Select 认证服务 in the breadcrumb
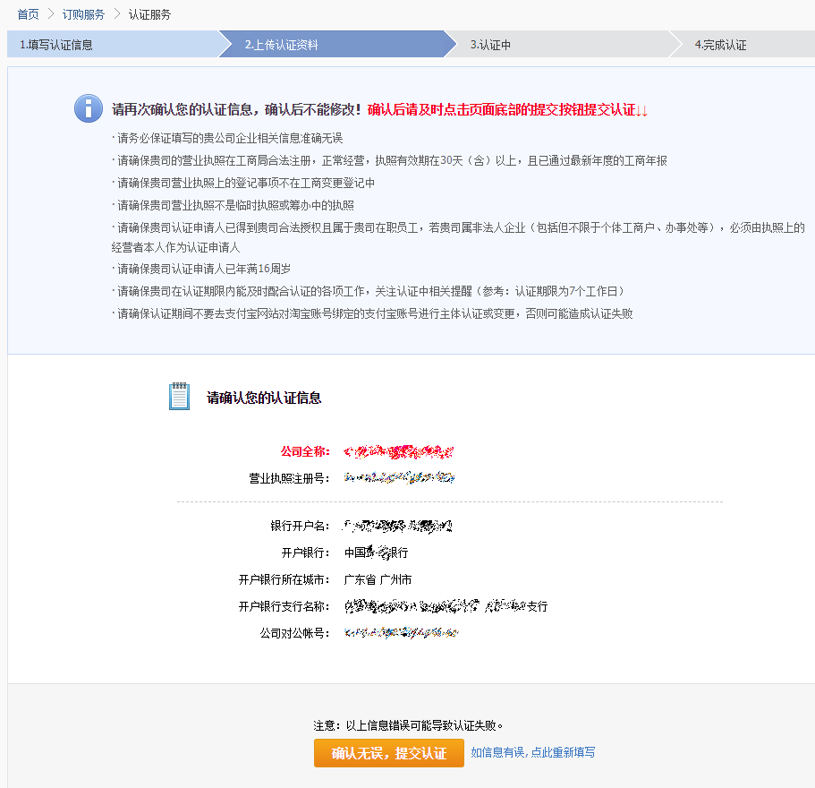This screenshot has height=788, width=815. pos(149,14)
